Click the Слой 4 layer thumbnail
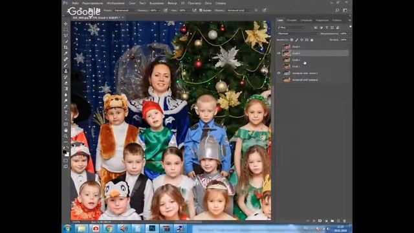The height and width of the screenshot is (233, 414). point(287,53)
